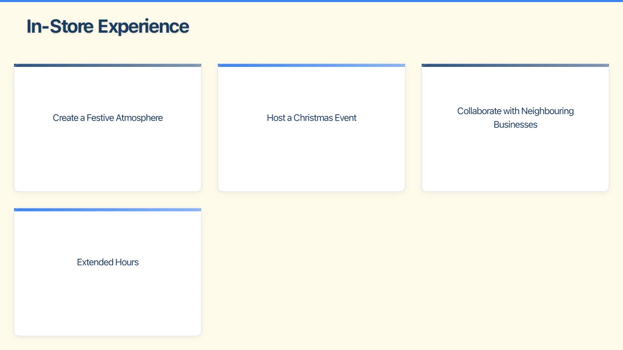Click the "In-Store Experience" slide title
This screenshot has height=350, width=623.
[107, 26]
